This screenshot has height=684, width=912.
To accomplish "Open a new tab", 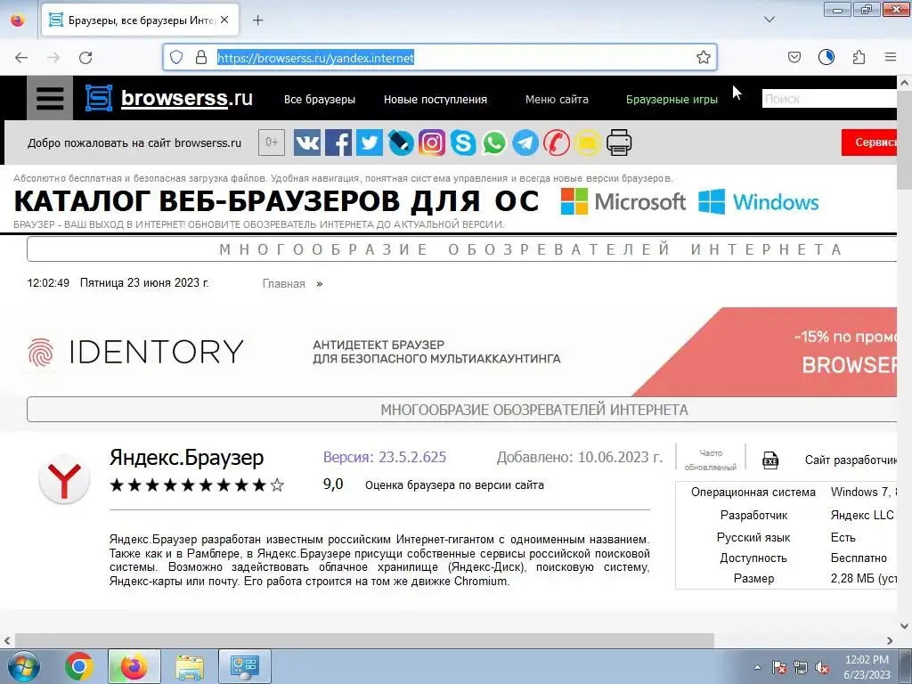I will point(257,20).
